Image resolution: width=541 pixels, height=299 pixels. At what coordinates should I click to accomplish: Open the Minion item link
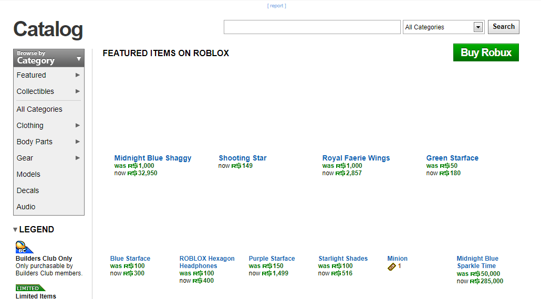click(397, 259)
